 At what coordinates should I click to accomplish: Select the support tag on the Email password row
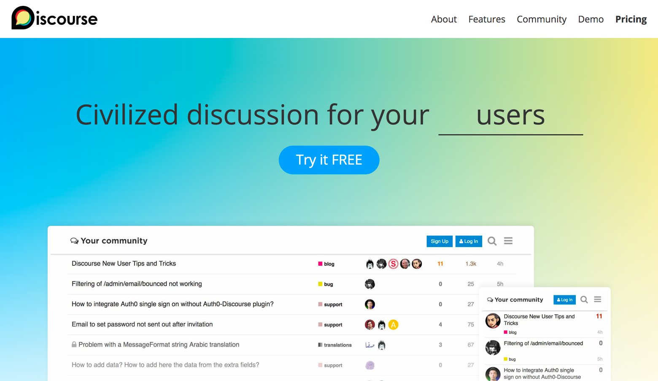330,325
